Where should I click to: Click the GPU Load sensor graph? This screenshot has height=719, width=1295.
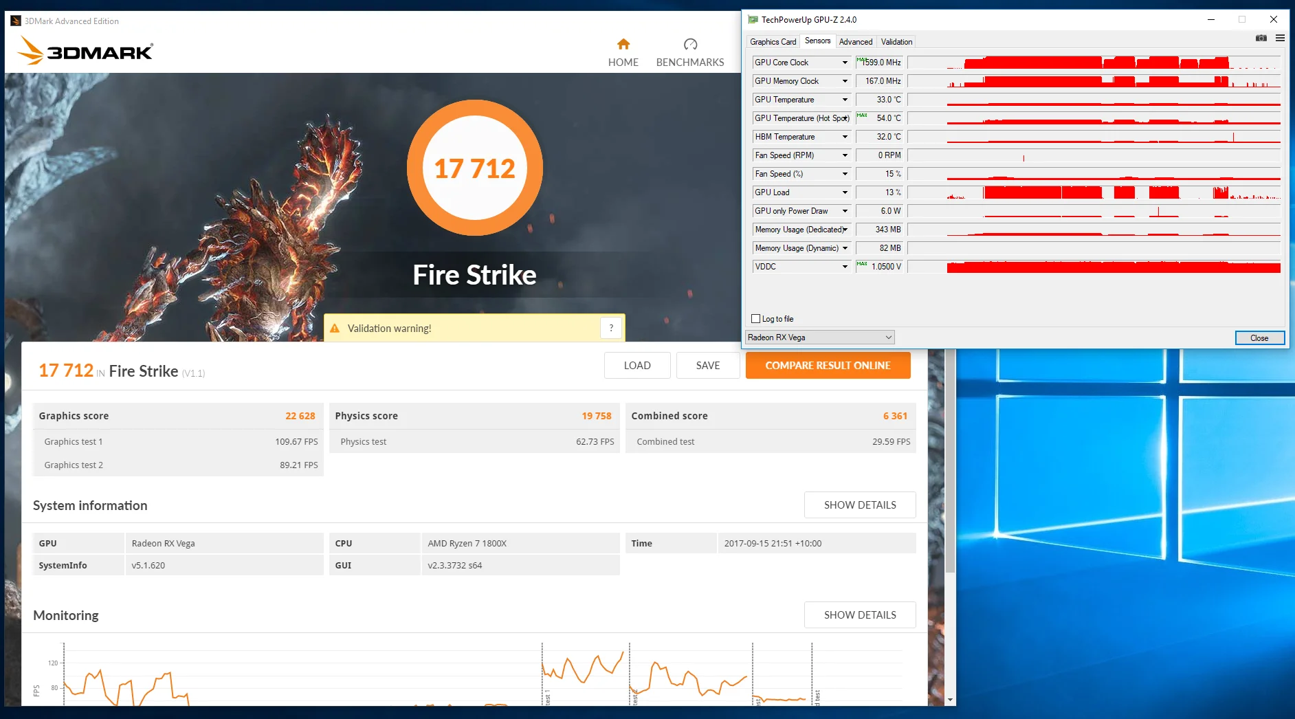point(1094,192)
